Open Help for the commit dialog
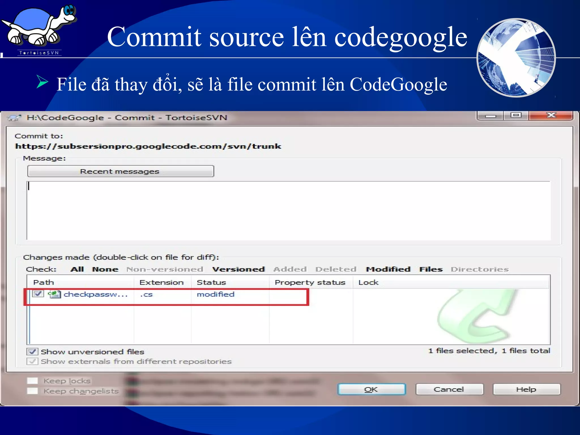The width and height of the screenshot is (580, 435). [x=526, y=389]
